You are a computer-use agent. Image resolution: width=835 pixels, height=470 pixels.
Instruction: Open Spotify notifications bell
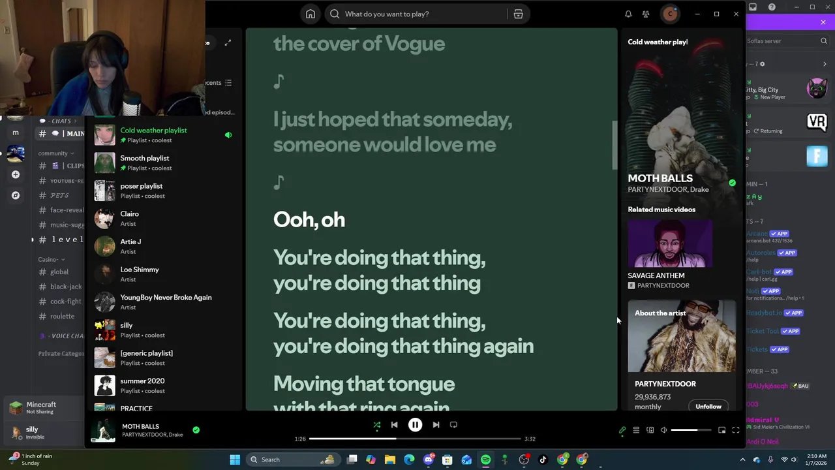tap(628, 14)
